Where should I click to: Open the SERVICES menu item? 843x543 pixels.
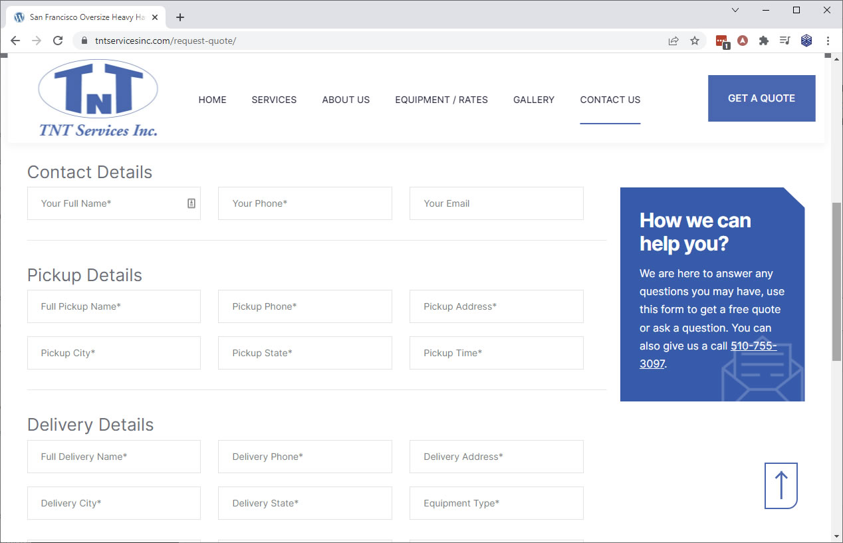click(274, 100)
